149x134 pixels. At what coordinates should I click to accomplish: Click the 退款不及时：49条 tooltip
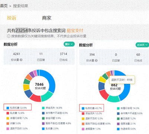click(x=122, y=80)
